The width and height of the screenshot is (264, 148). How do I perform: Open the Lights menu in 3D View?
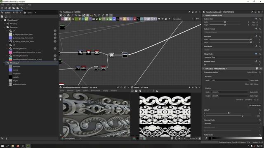[78, 91]
